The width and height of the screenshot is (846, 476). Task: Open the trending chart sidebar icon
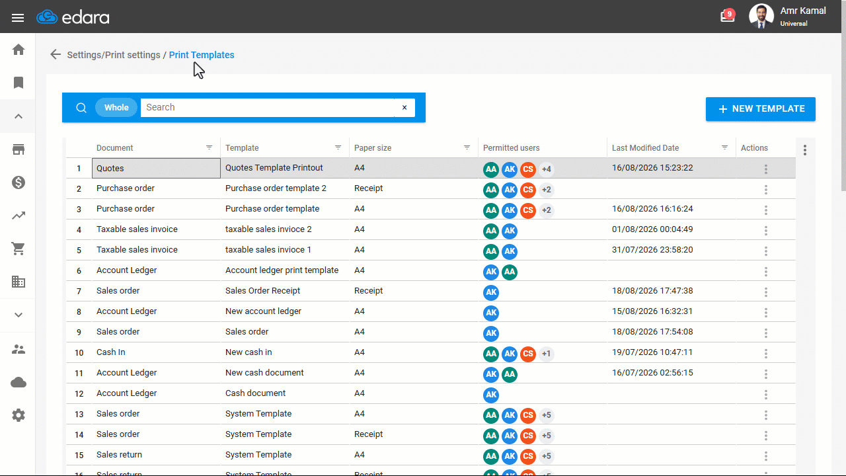click(x=19, y=216)
